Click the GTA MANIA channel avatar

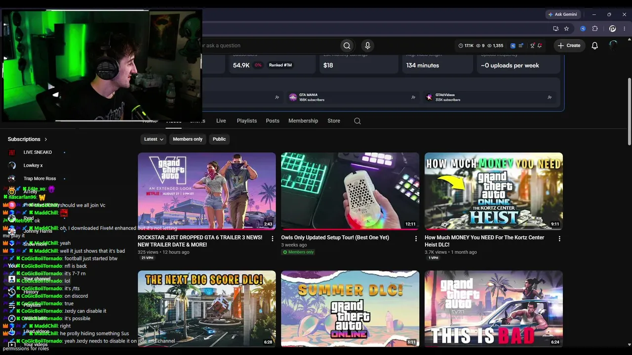[293, 97]
